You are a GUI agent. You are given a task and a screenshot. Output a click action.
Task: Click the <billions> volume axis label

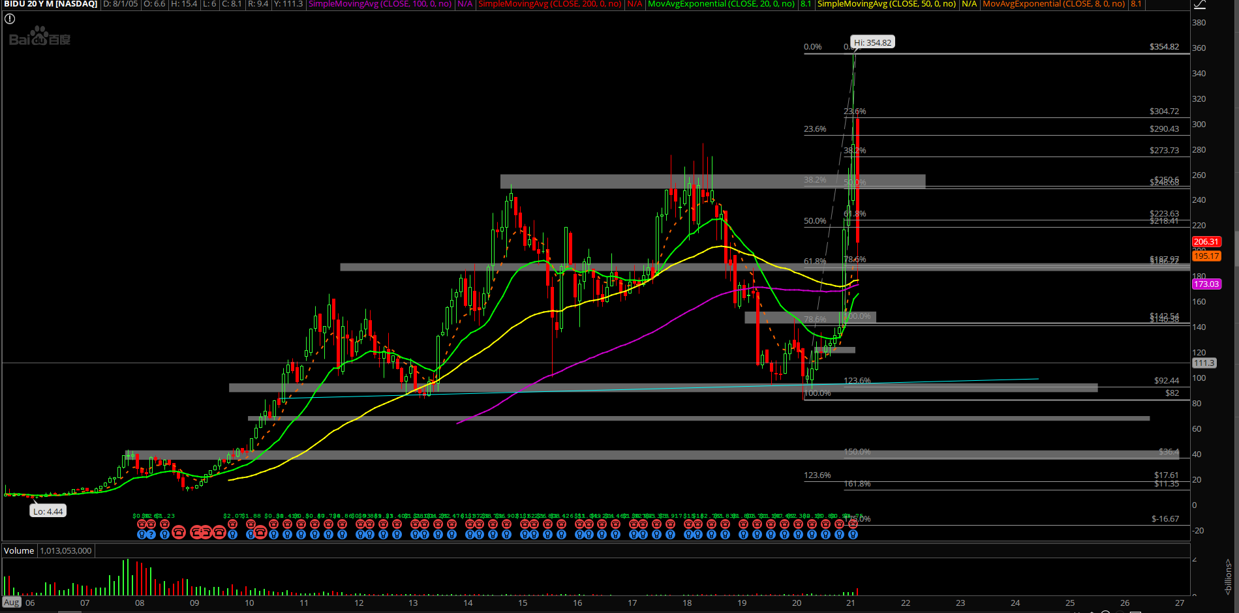1228,576
